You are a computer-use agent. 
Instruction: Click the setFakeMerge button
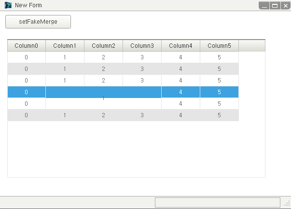coord(38,22)
